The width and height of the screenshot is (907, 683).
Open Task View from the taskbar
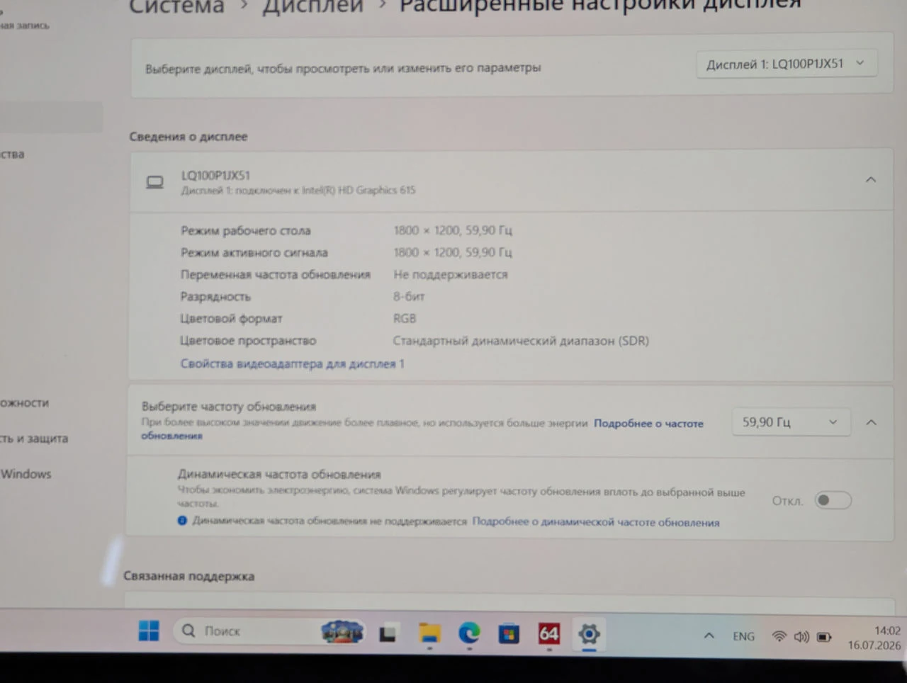point(388,633)
